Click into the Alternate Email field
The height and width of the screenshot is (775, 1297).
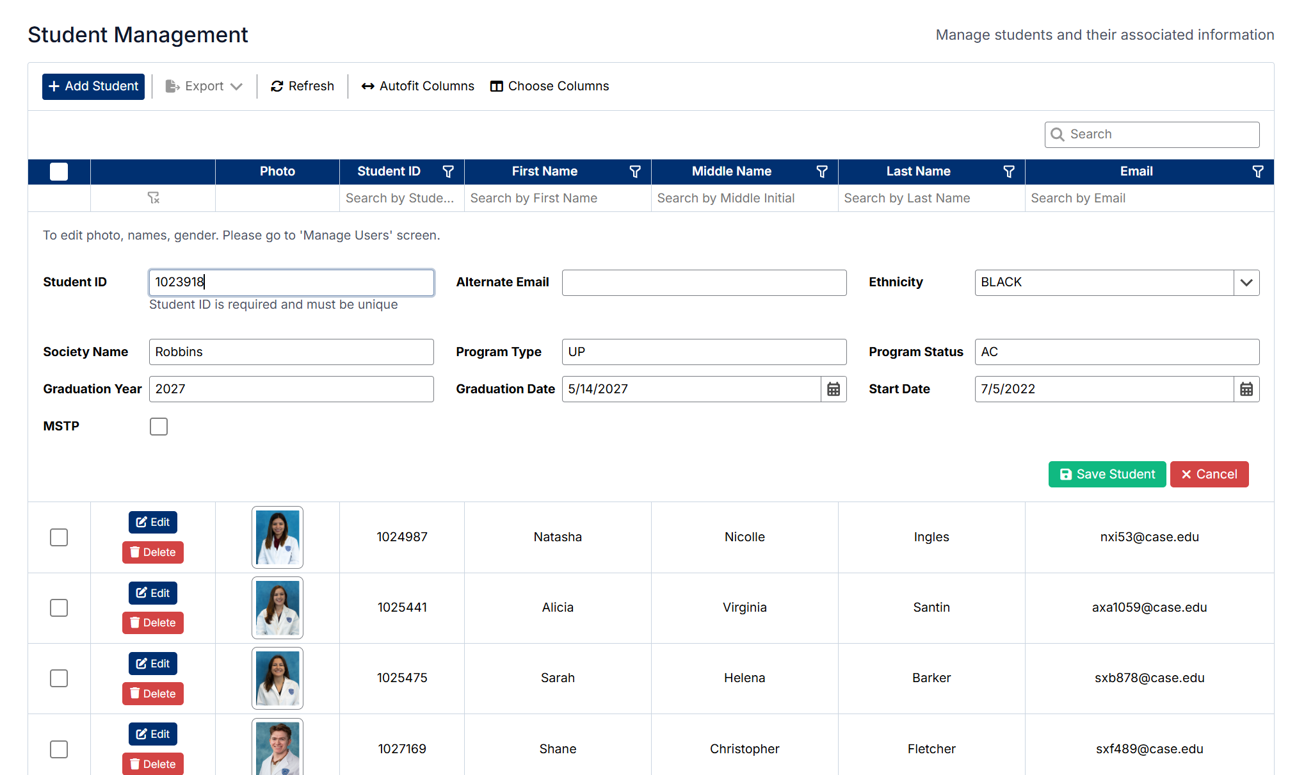(704, 282)
